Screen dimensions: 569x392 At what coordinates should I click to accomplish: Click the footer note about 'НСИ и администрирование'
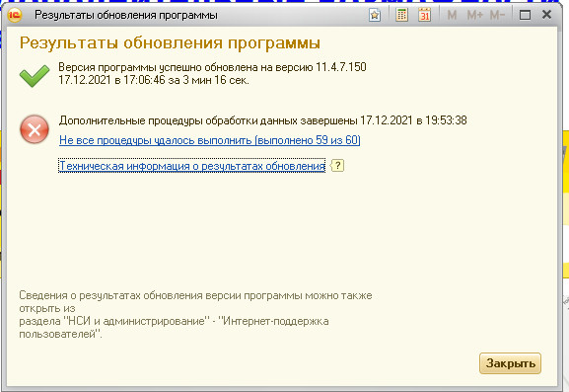click(195, 315)
